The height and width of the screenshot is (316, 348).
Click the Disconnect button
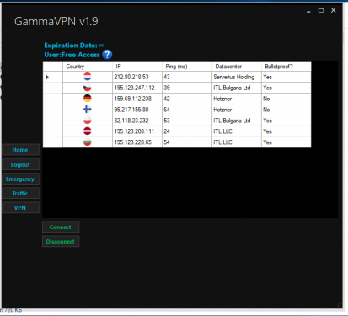[61, 241]
